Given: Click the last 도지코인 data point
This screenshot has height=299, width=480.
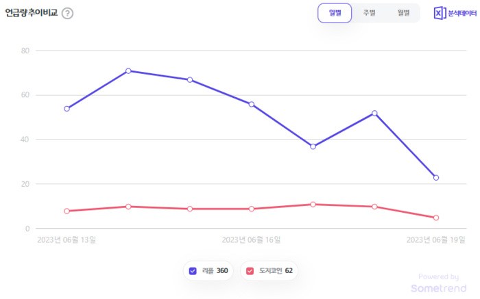Looking at the screenshot, I should coord(436,218).
